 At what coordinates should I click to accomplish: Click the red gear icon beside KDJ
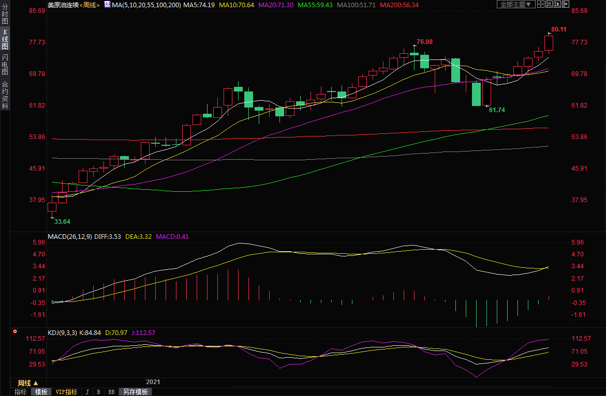[x=15, y=332]
